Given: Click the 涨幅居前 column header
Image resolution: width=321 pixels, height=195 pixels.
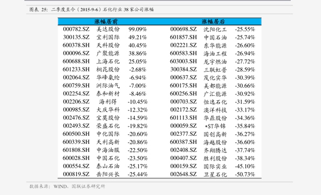Looking at the screenshot, I should click(106, 22).
